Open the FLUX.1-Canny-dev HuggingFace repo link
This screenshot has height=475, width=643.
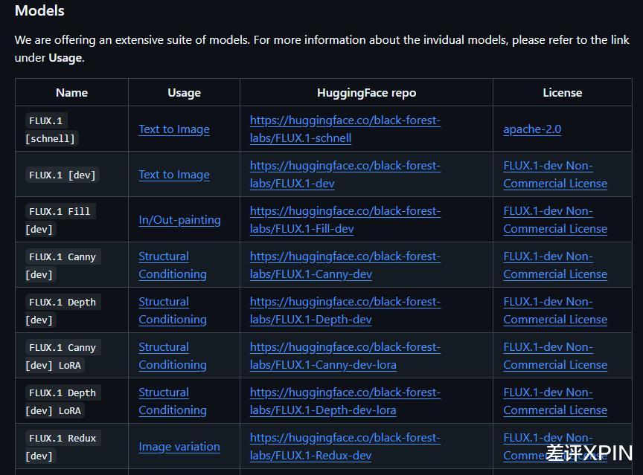(345, 256)
